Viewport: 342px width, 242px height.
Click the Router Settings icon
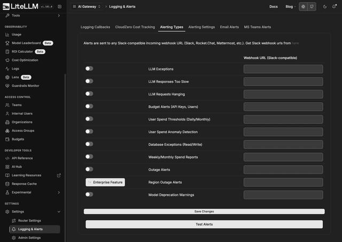pyautogui.click(x=14, y=221)
